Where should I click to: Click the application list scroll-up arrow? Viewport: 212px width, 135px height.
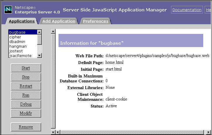pos(39,32)
